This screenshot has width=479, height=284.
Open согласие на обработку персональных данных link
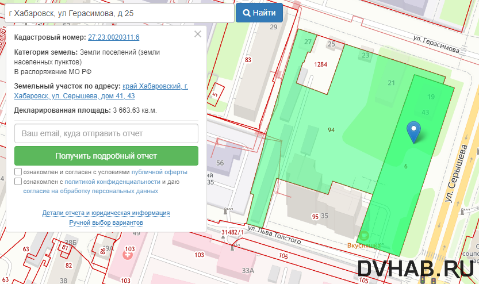(91, 191)
